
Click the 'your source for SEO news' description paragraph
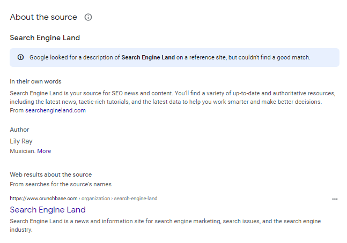click(173, 97)
